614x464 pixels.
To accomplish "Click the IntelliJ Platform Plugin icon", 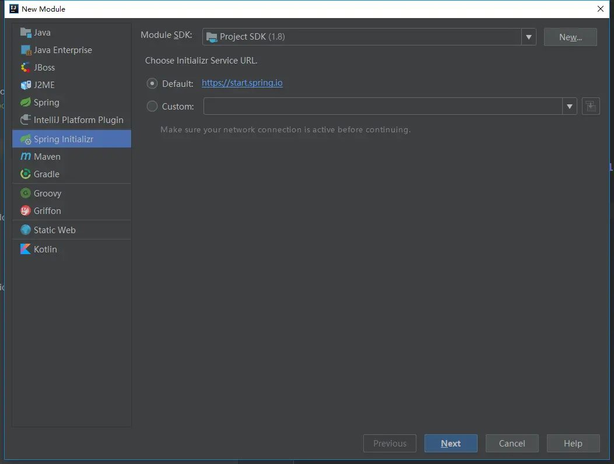I will tap(26, 120).
